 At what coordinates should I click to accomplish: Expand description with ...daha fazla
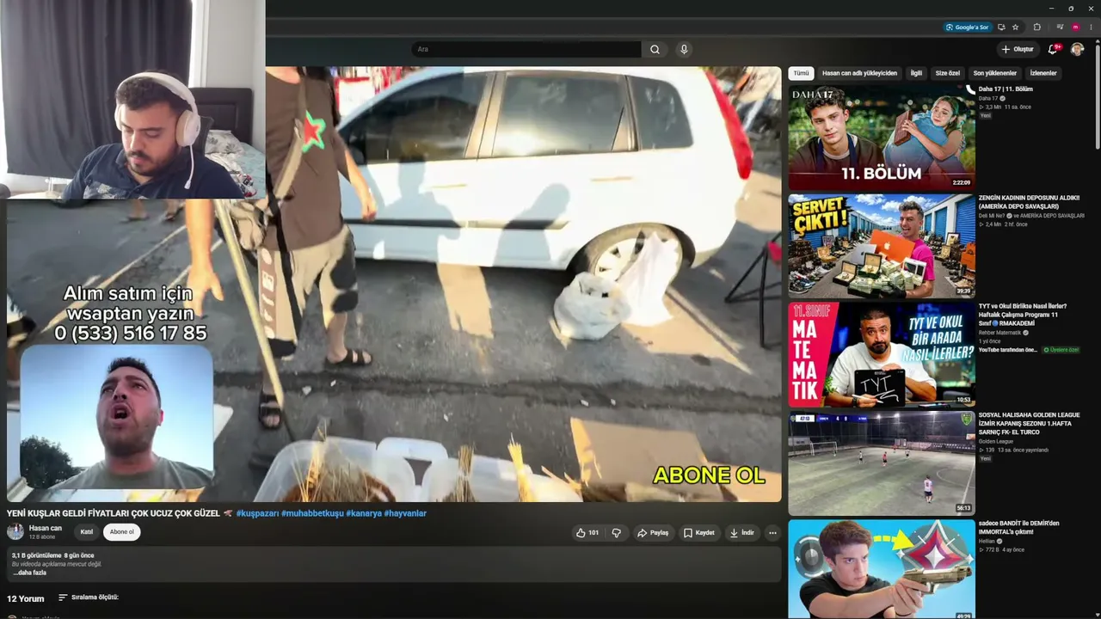(x=29, y=573)
